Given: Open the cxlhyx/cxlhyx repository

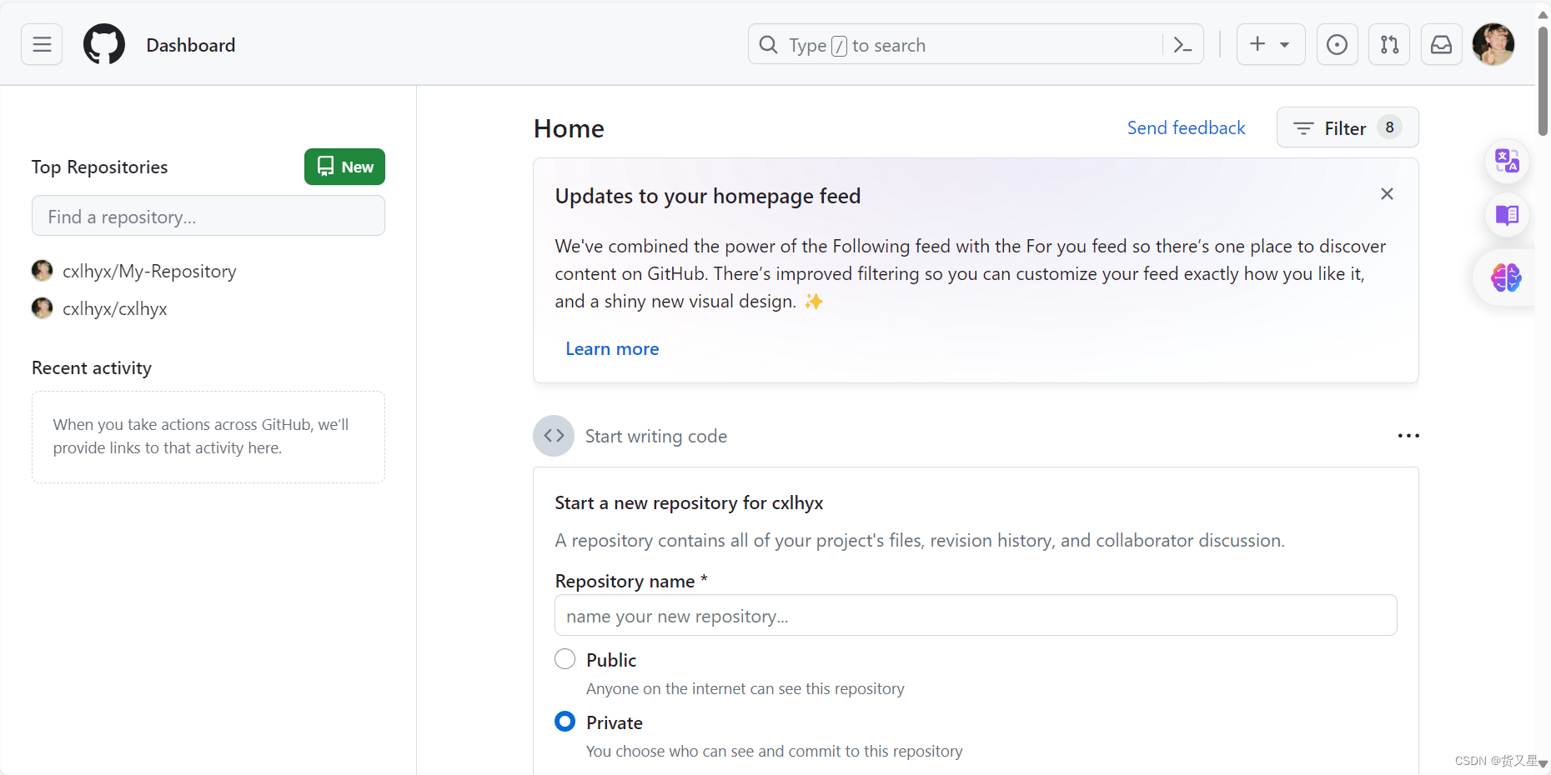Looking at the screenshot, I should coord(115,308).
